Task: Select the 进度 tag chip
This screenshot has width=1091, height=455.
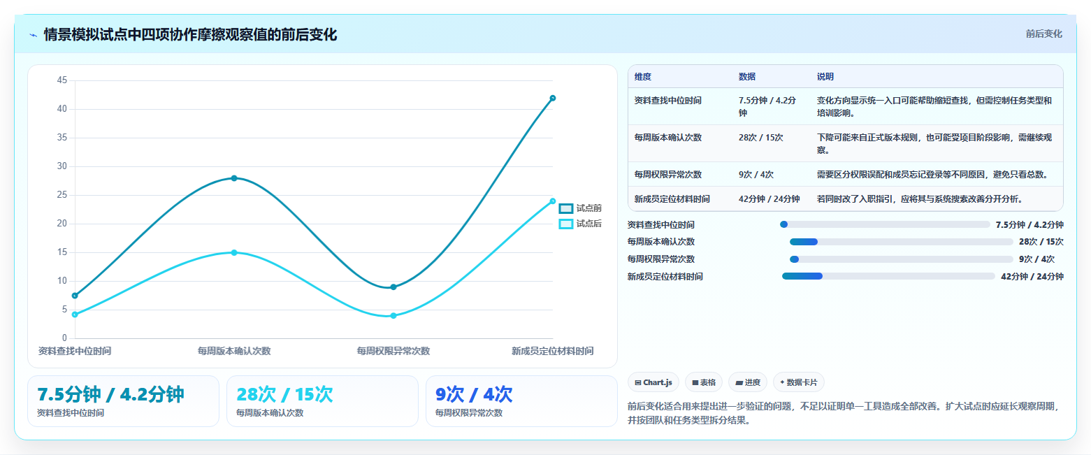Action: (x=747, y=382)
